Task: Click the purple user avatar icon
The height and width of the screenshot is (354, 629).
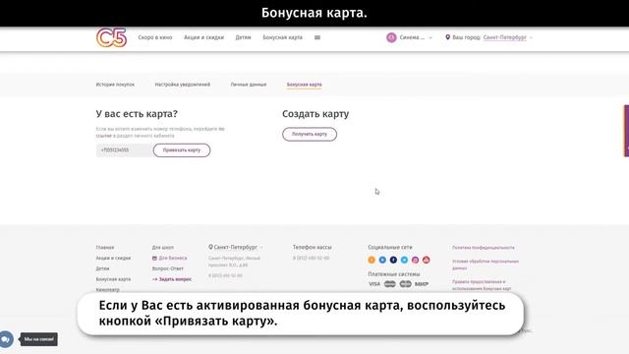Action: coord(391,37)
